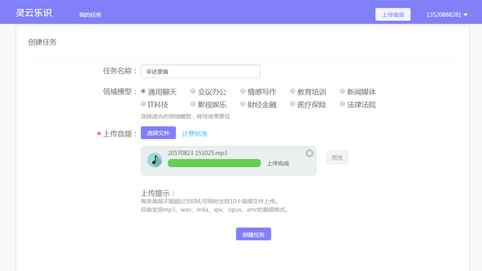Choose the 法律法院 radio option

(x=343, y=104)
